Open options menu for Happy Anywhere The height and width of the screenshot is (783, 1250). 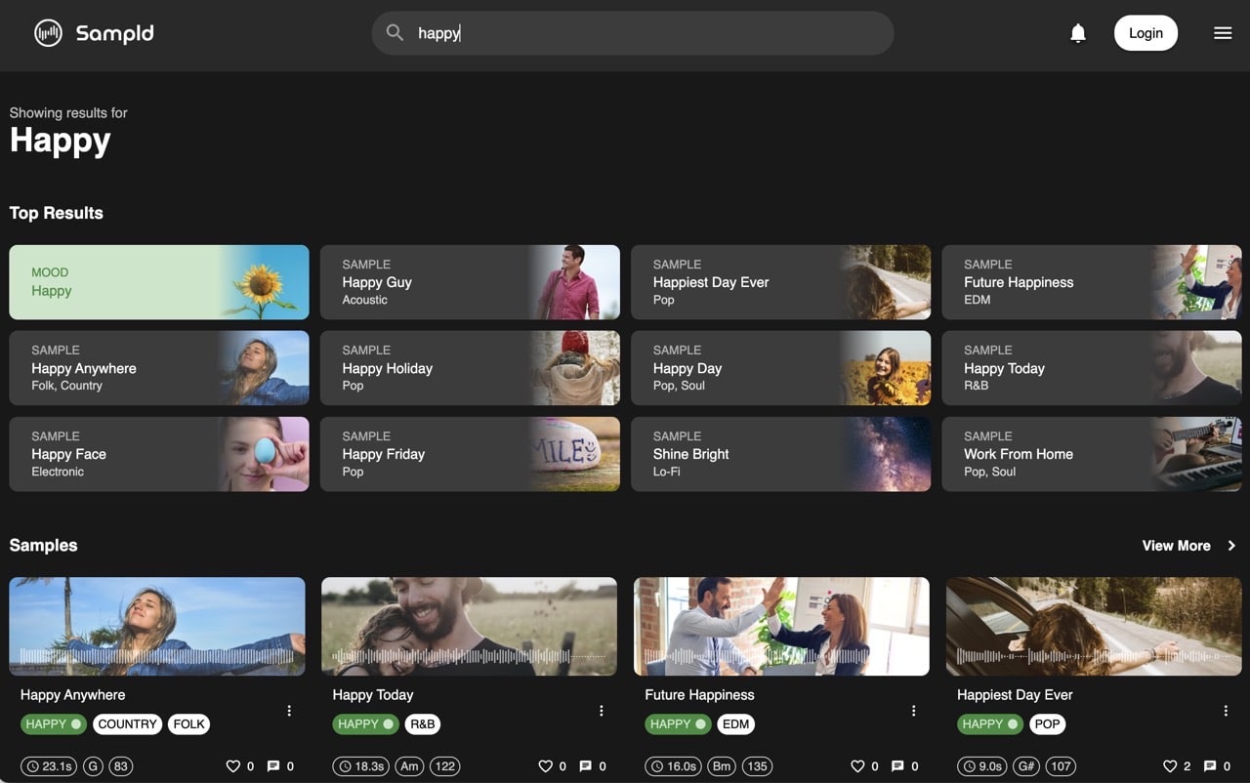pyautogui.click(x=289, y=711)
